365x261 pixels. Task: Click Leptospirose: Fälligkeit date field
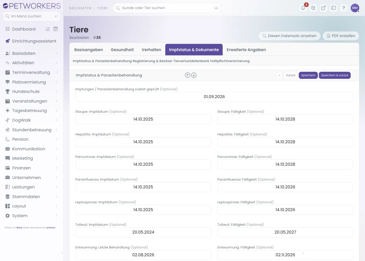pos(285,210)
